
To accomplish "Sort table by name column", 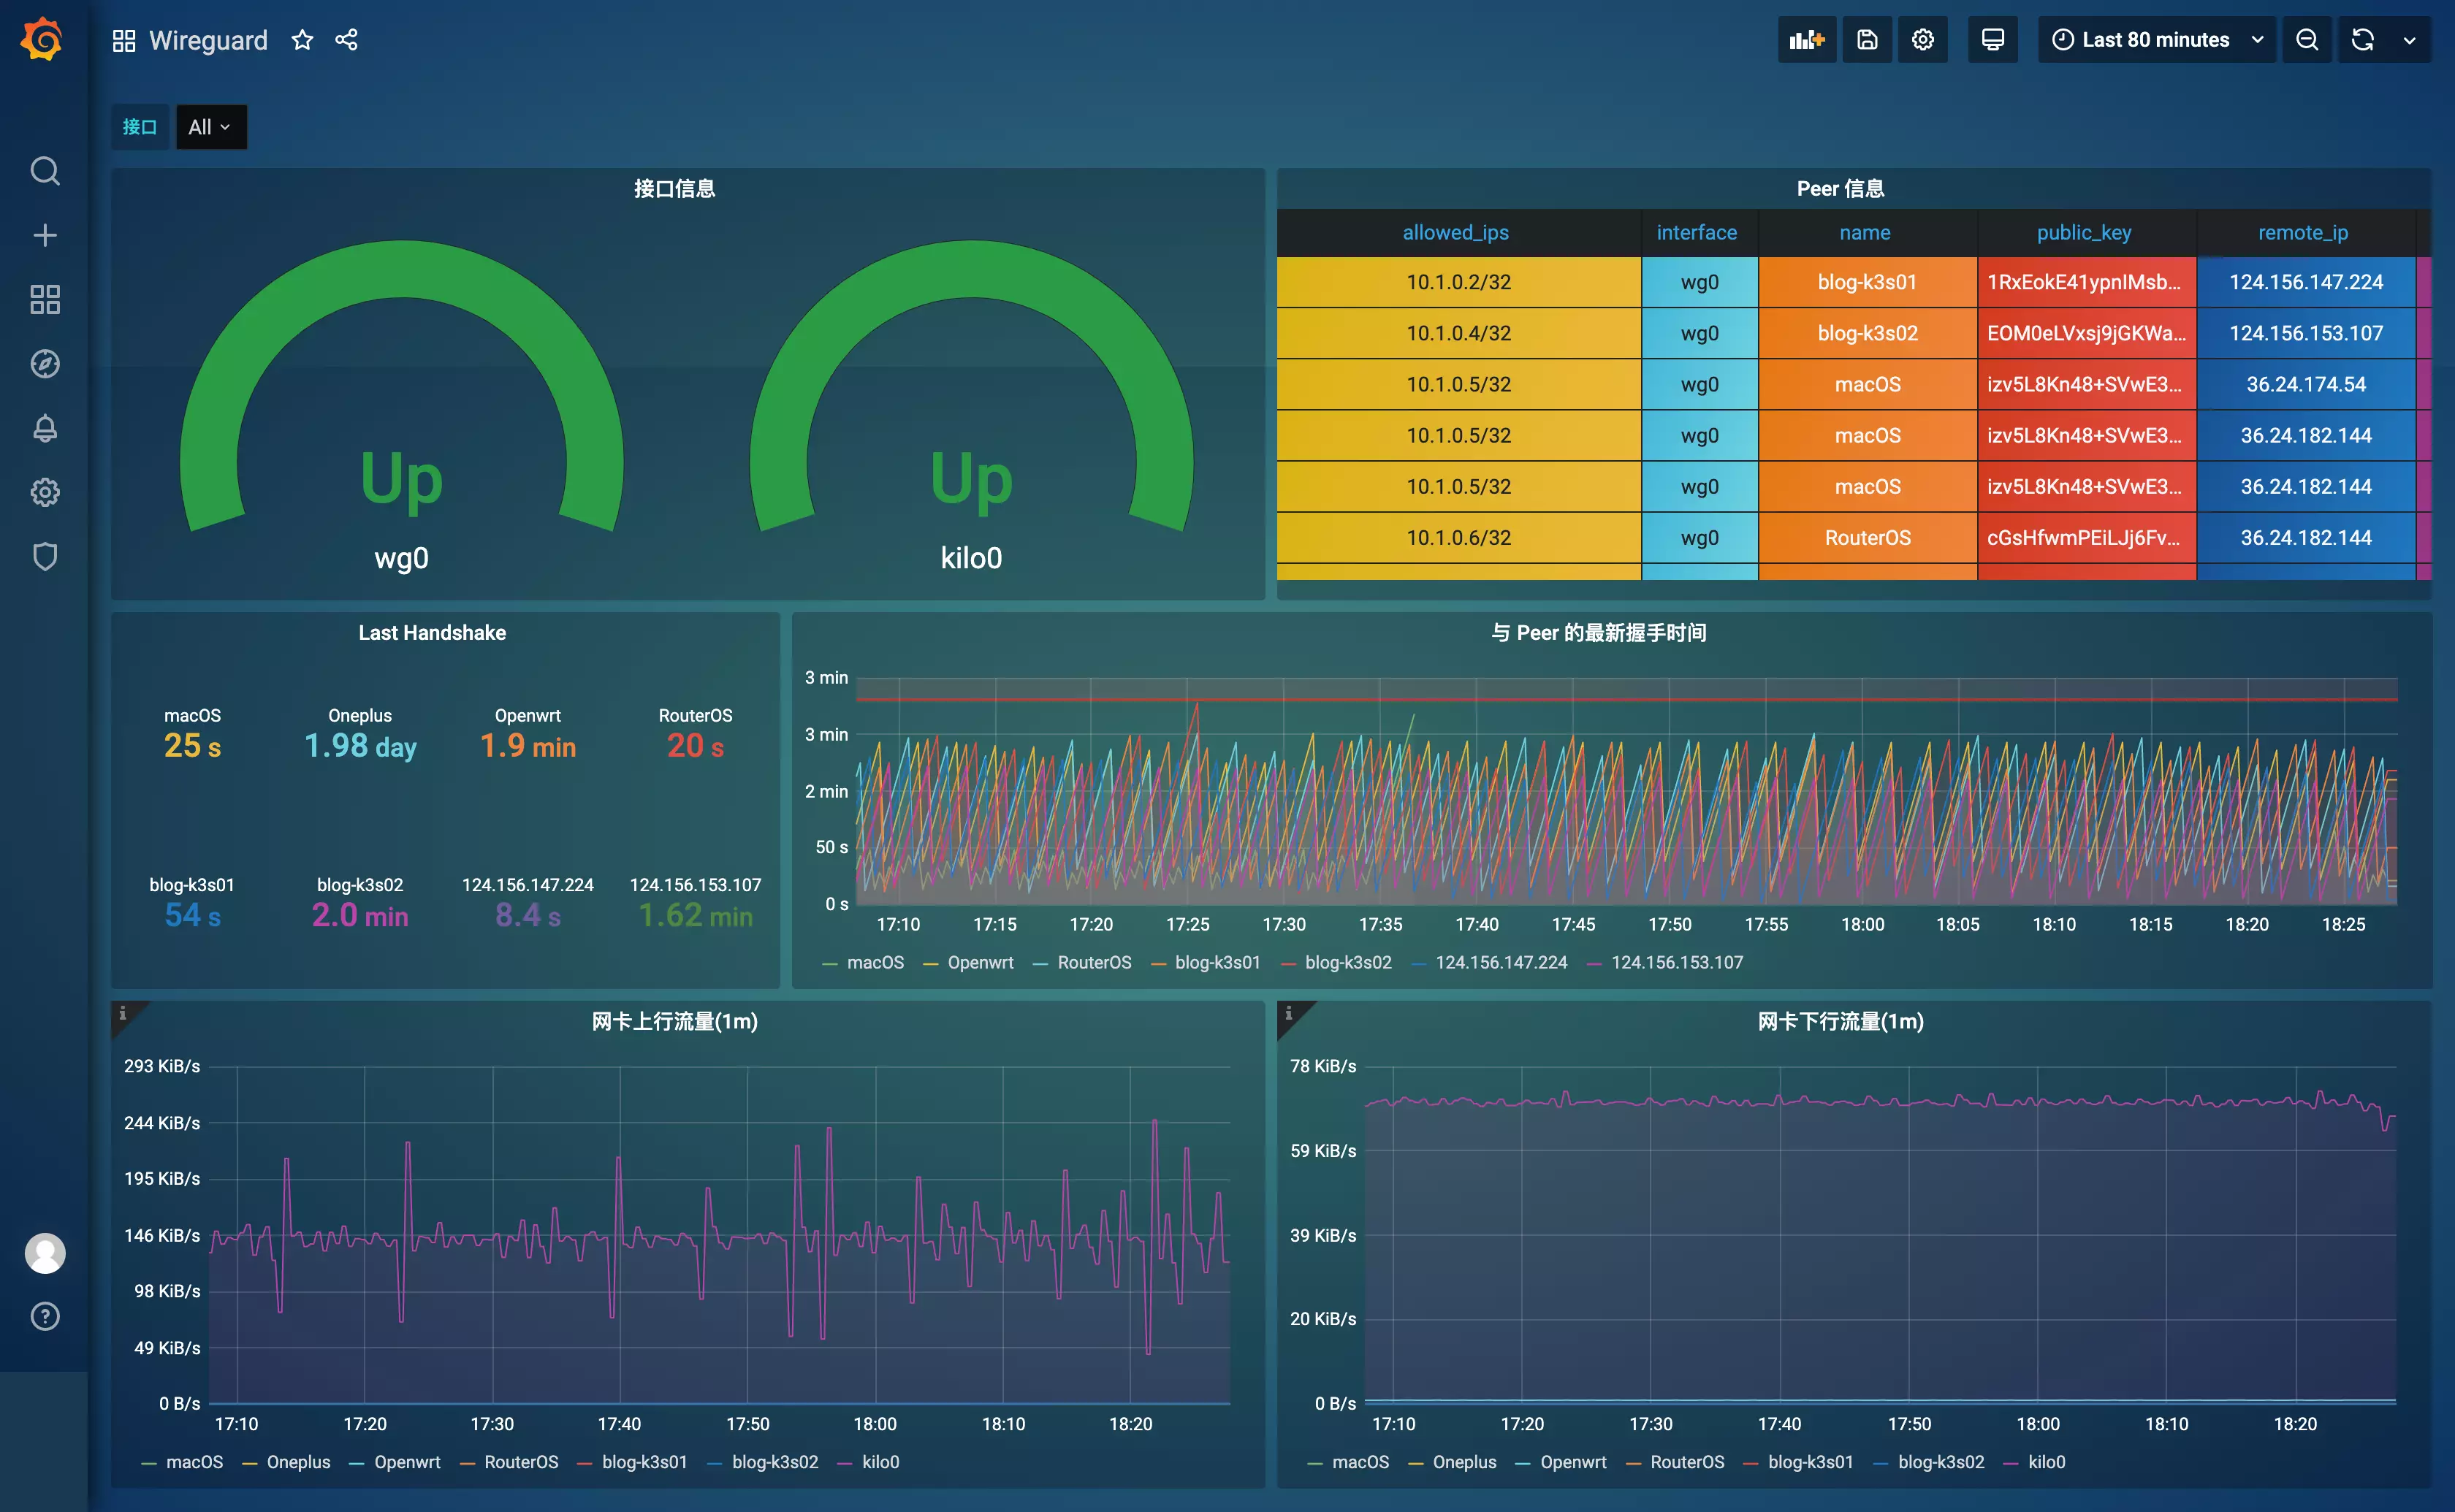I will click(x=1865, y=232).
